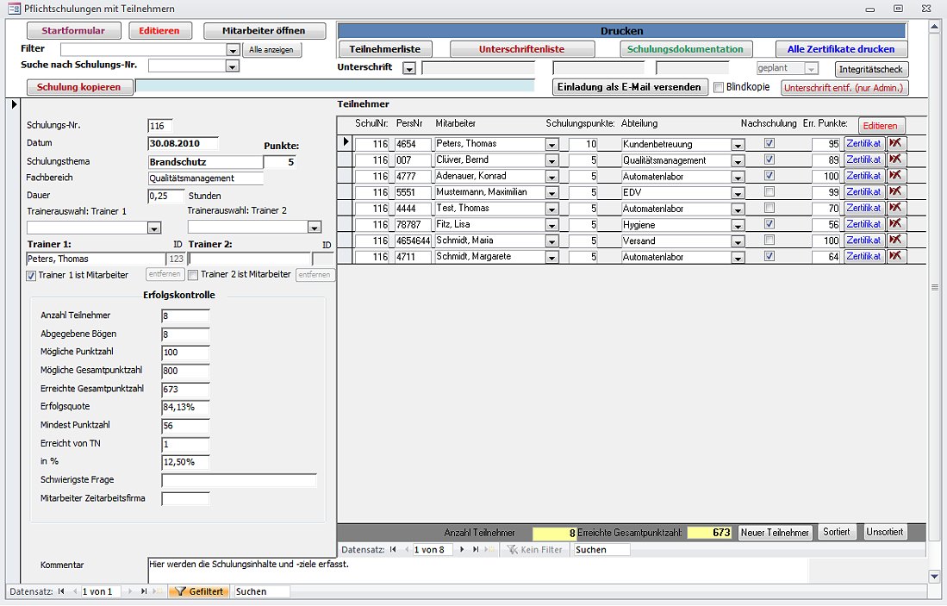
Task: Jump to last Teilnehmer record
Action: click(x=476, y=549)
